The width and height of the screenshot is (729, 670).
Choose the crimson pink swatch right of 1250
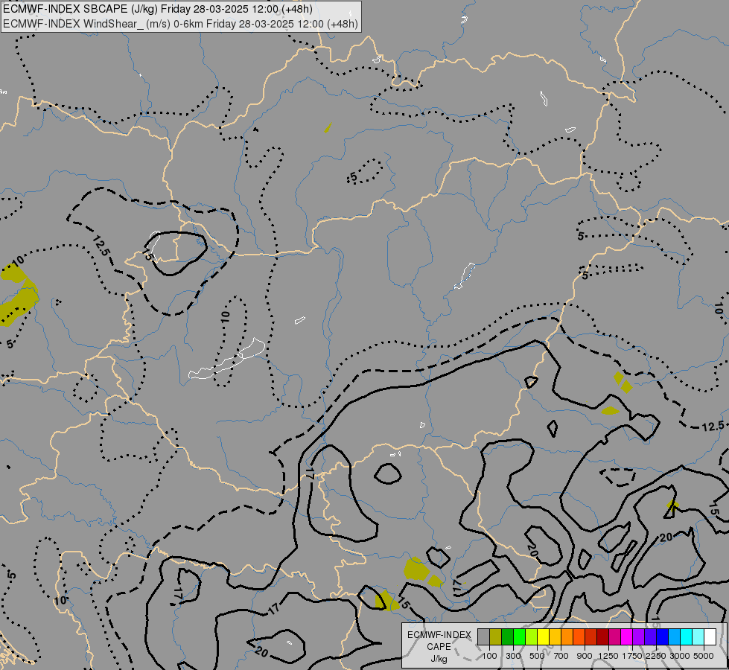coord(614,637)
